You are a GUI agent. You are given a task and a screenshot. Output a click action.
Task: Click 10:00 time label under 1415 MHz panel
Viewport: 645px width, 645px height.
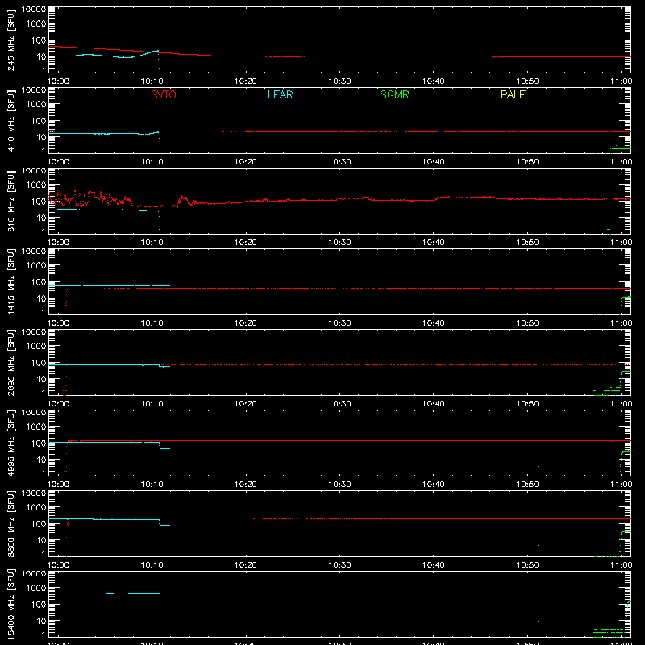click(x=58, y=323)
